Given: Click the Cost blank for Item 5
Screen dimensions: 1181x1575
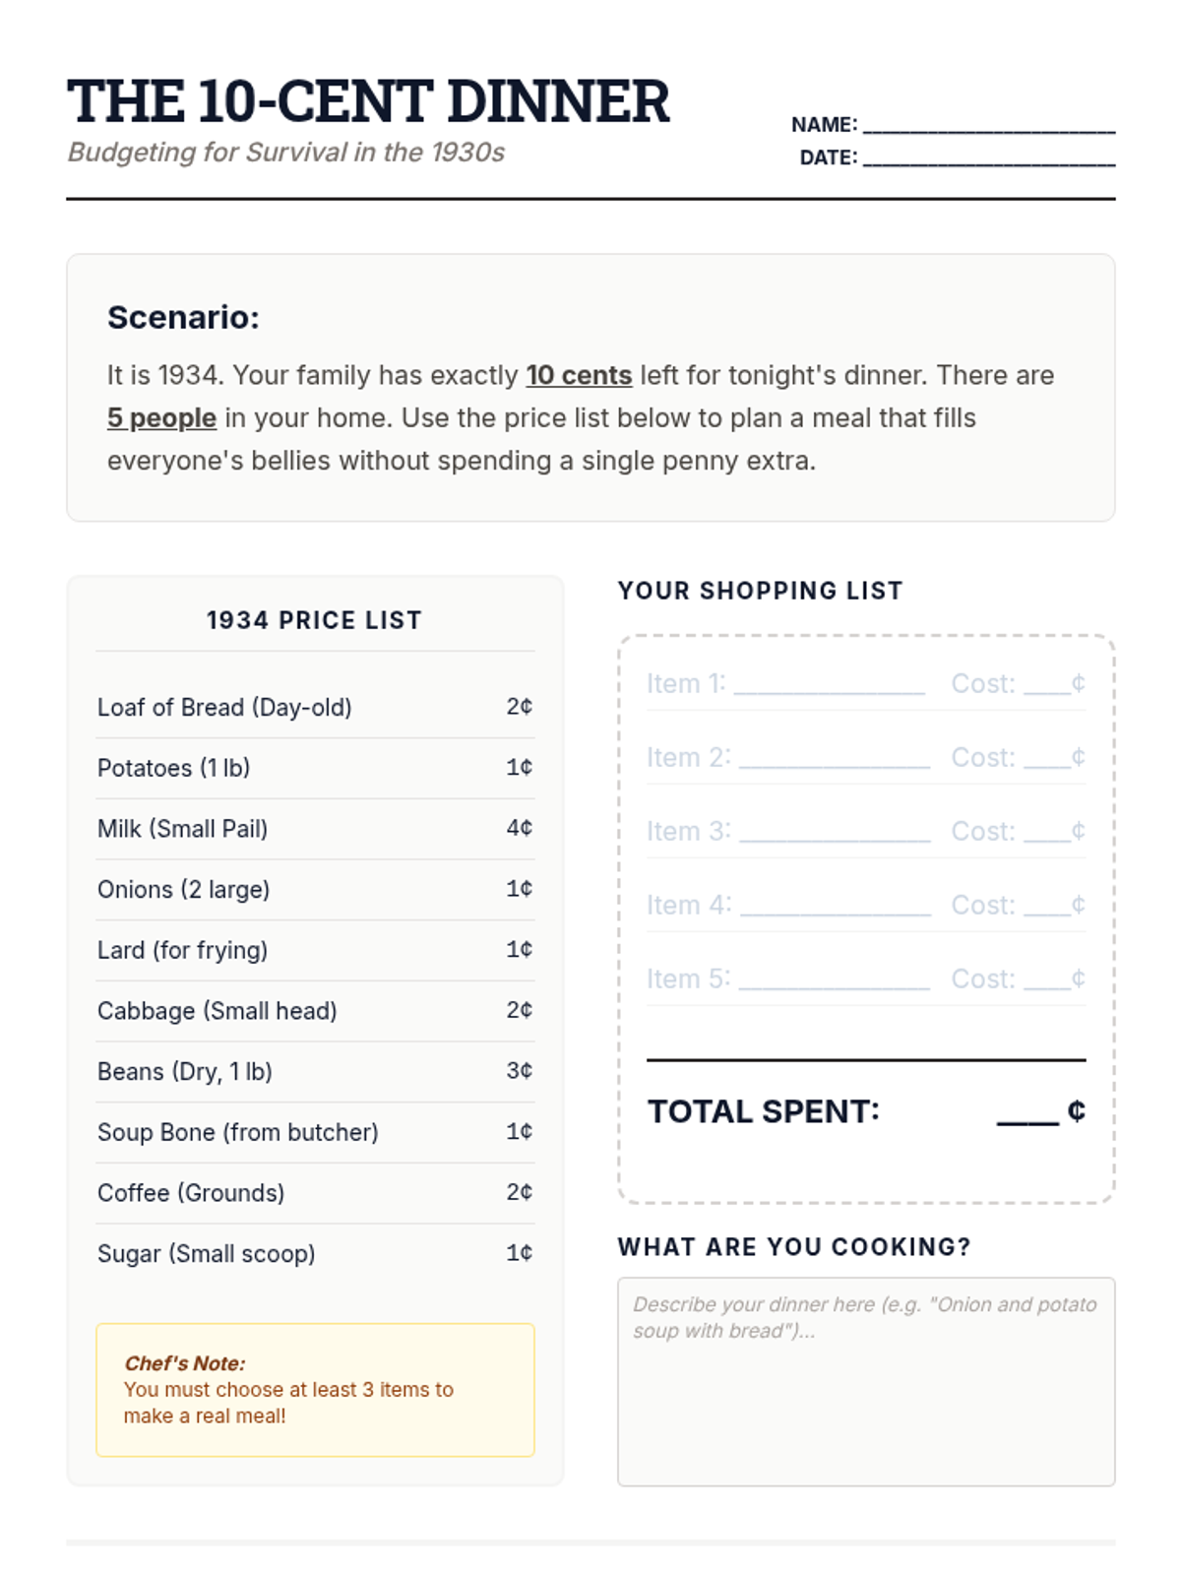Looking at the screenshot, I should pos(1046,980).
